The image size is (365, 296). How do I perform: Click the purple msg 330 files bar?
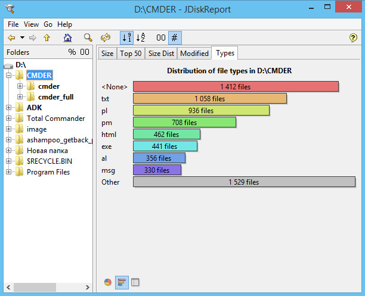[x=157, y=170]
